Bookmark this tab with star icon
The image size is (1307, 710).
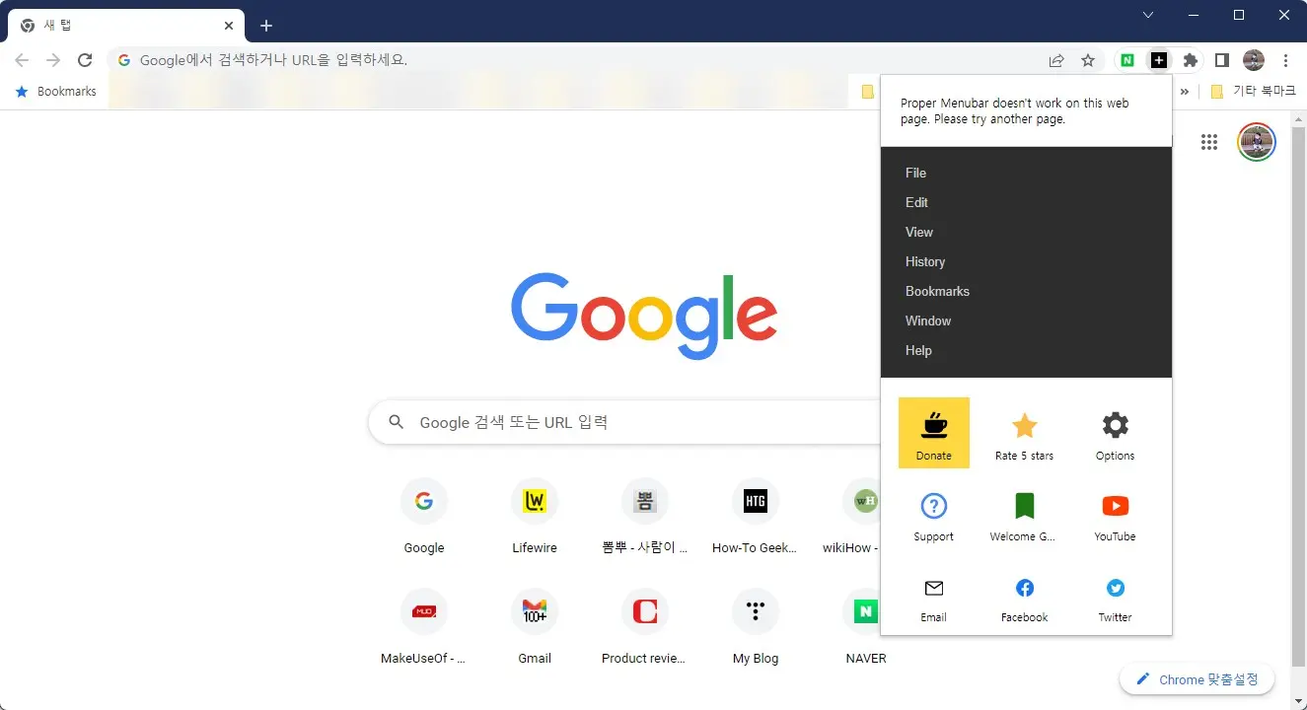coord(1088,60)
